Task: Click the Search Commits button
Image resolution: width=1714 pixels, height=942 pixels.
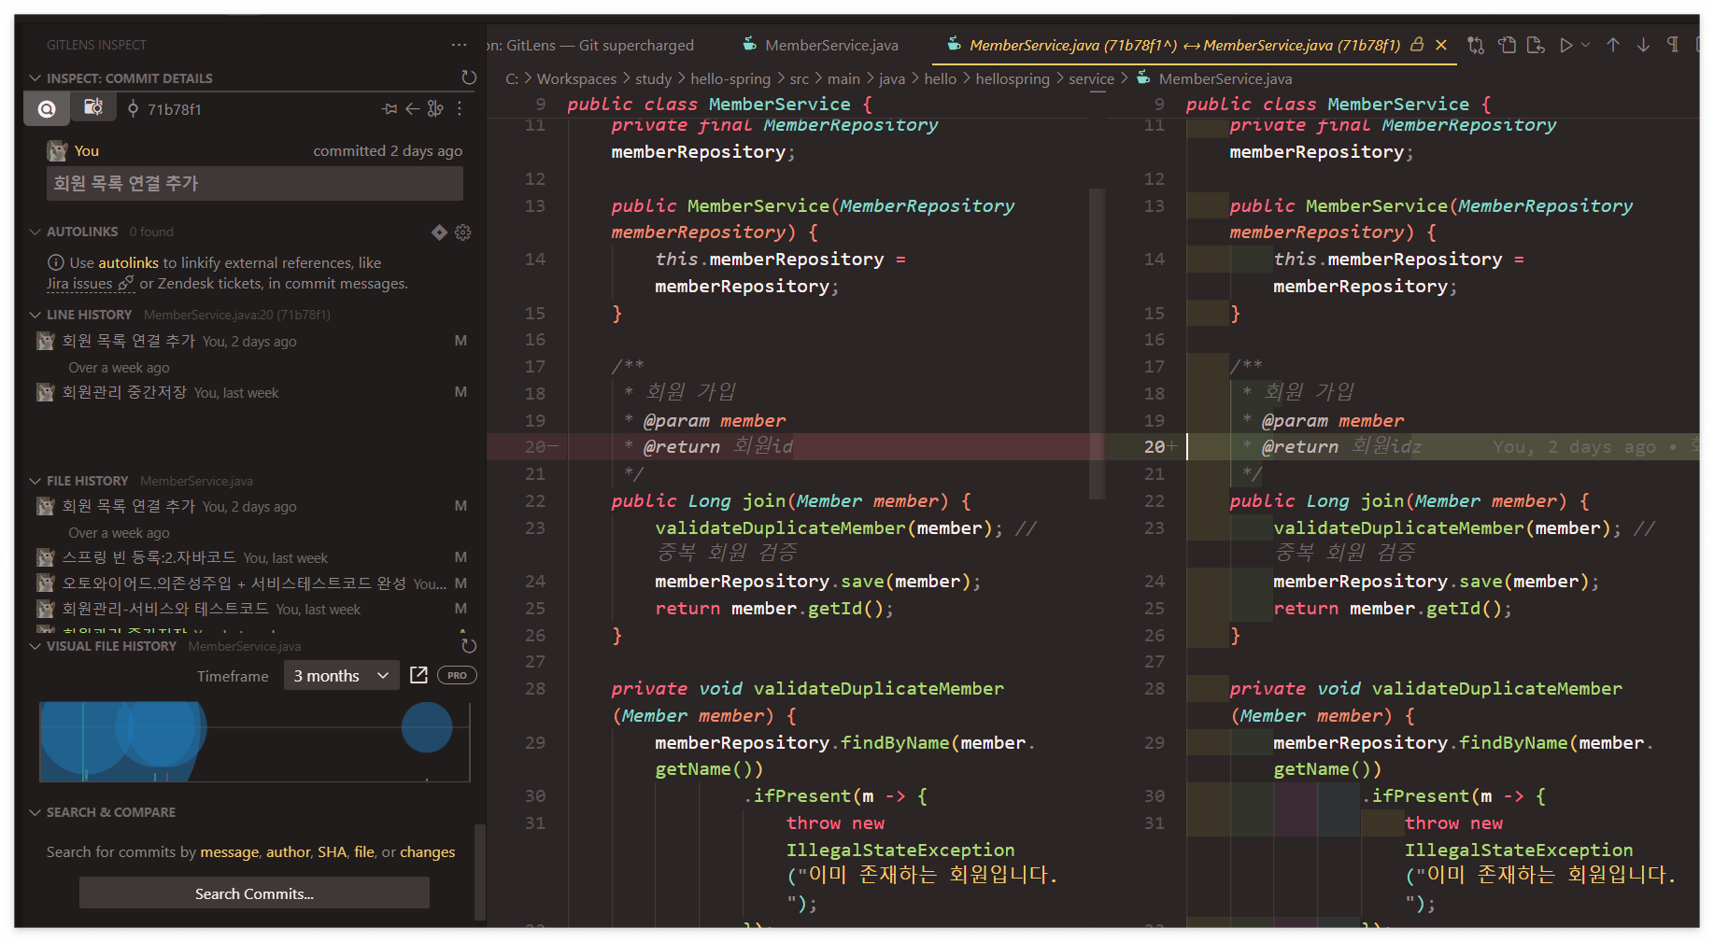Action: pos(253,893)
